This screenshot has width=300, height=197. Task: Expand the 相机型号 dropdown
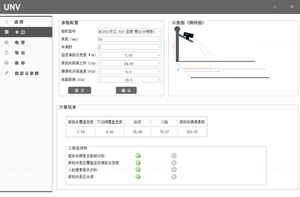click(130, 31)
